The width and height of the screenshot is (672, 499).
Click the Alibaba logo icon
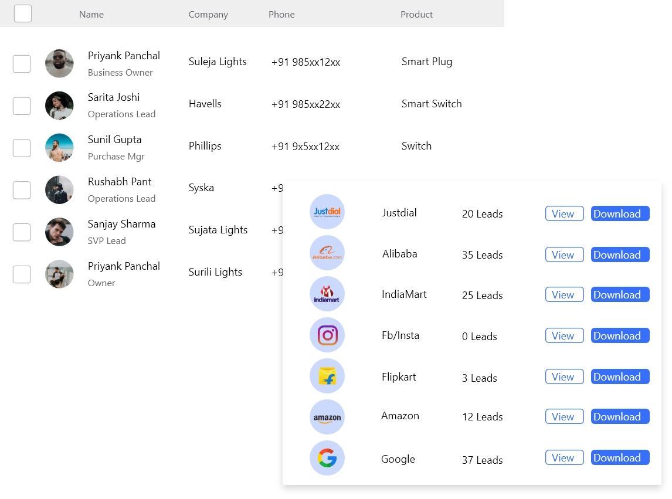point(327,253)
